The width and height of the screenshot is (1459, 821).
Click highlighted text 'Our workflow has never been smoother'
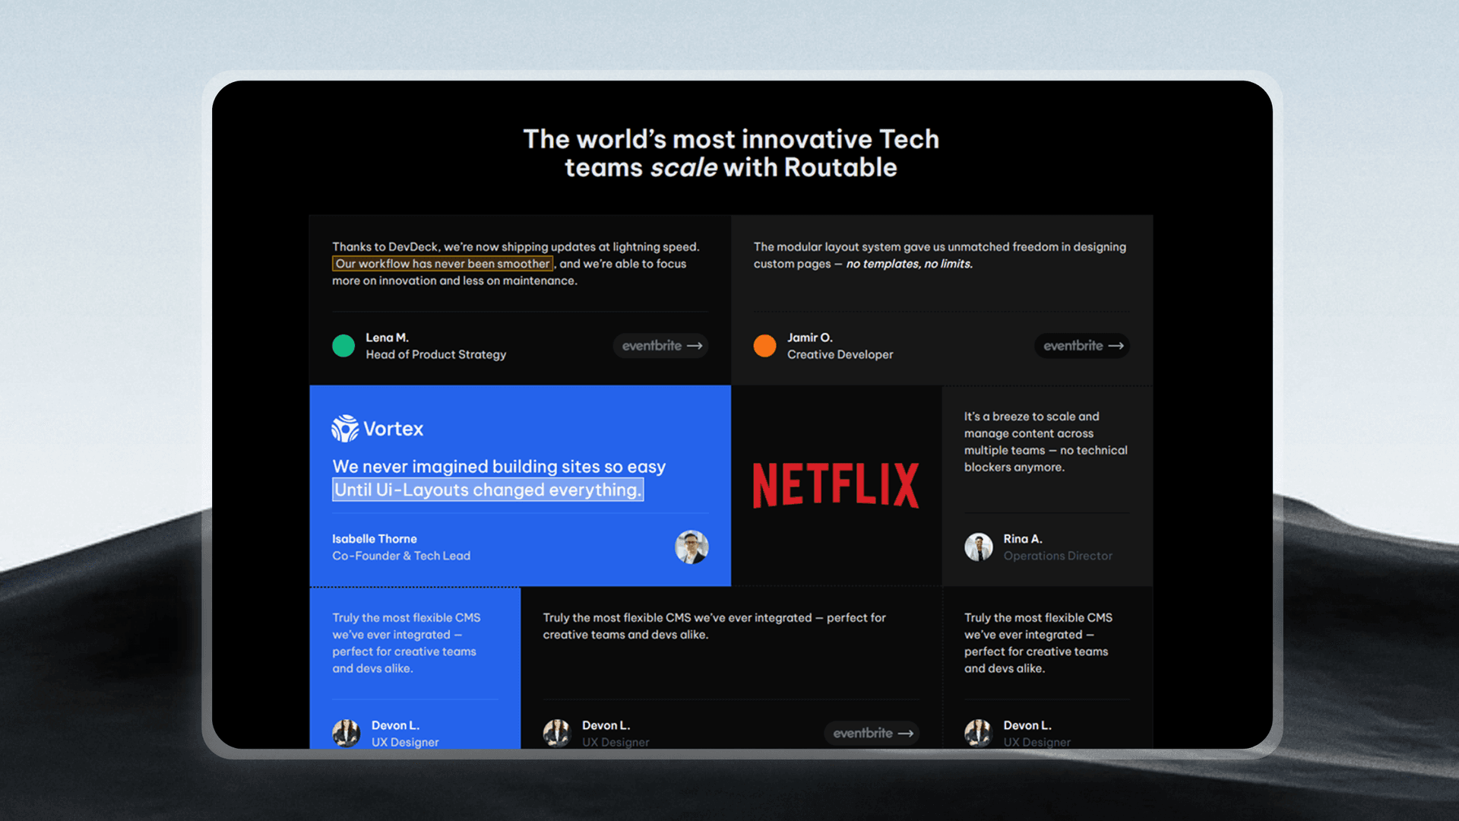pos(442,264)
